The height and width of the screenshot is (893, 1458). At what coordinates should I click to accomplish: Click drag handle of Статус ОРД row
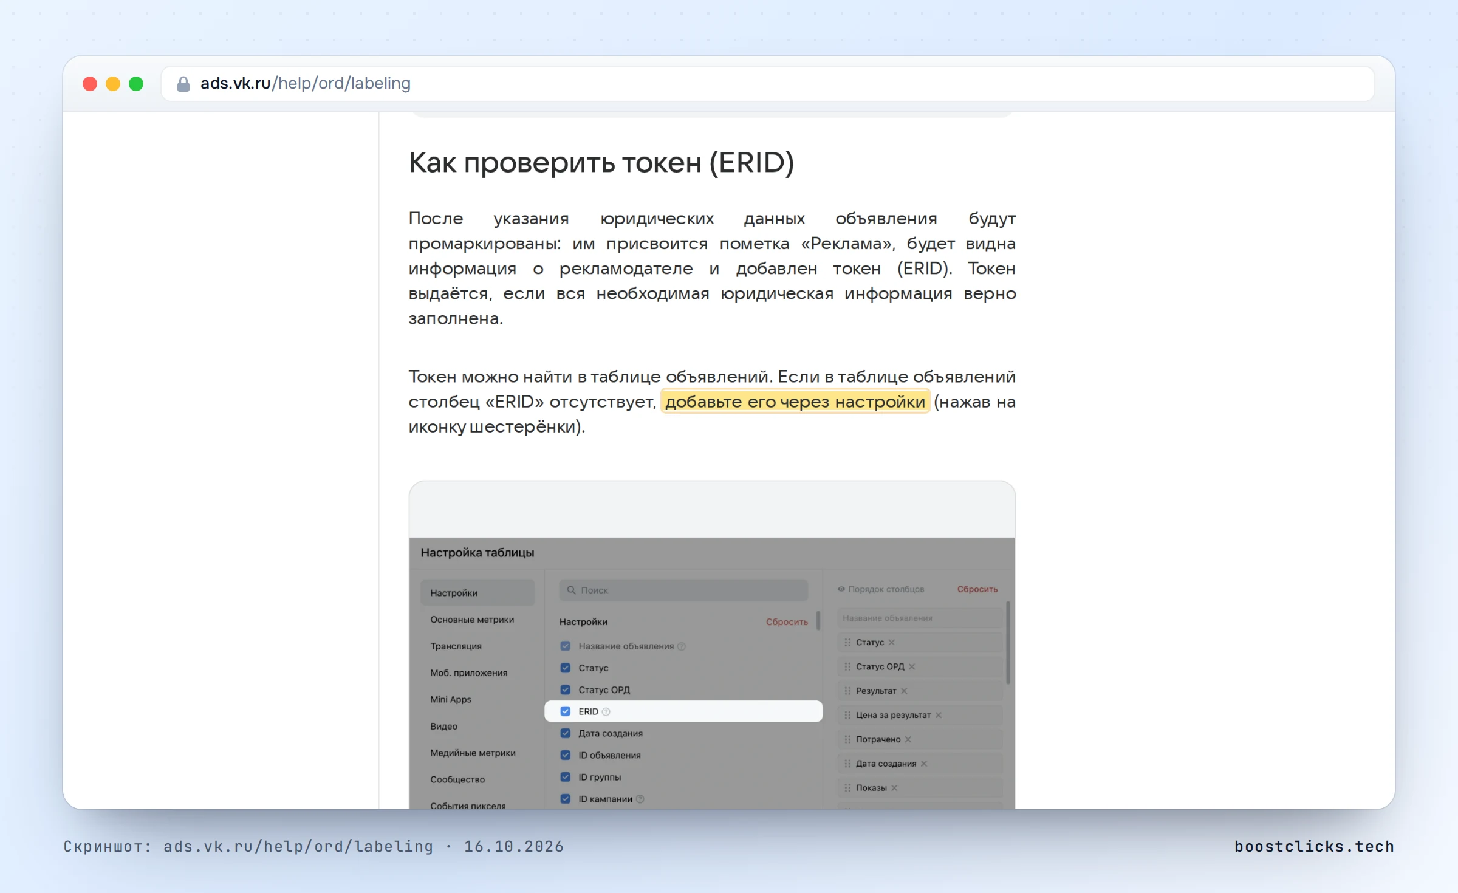[x=847, y=666]
